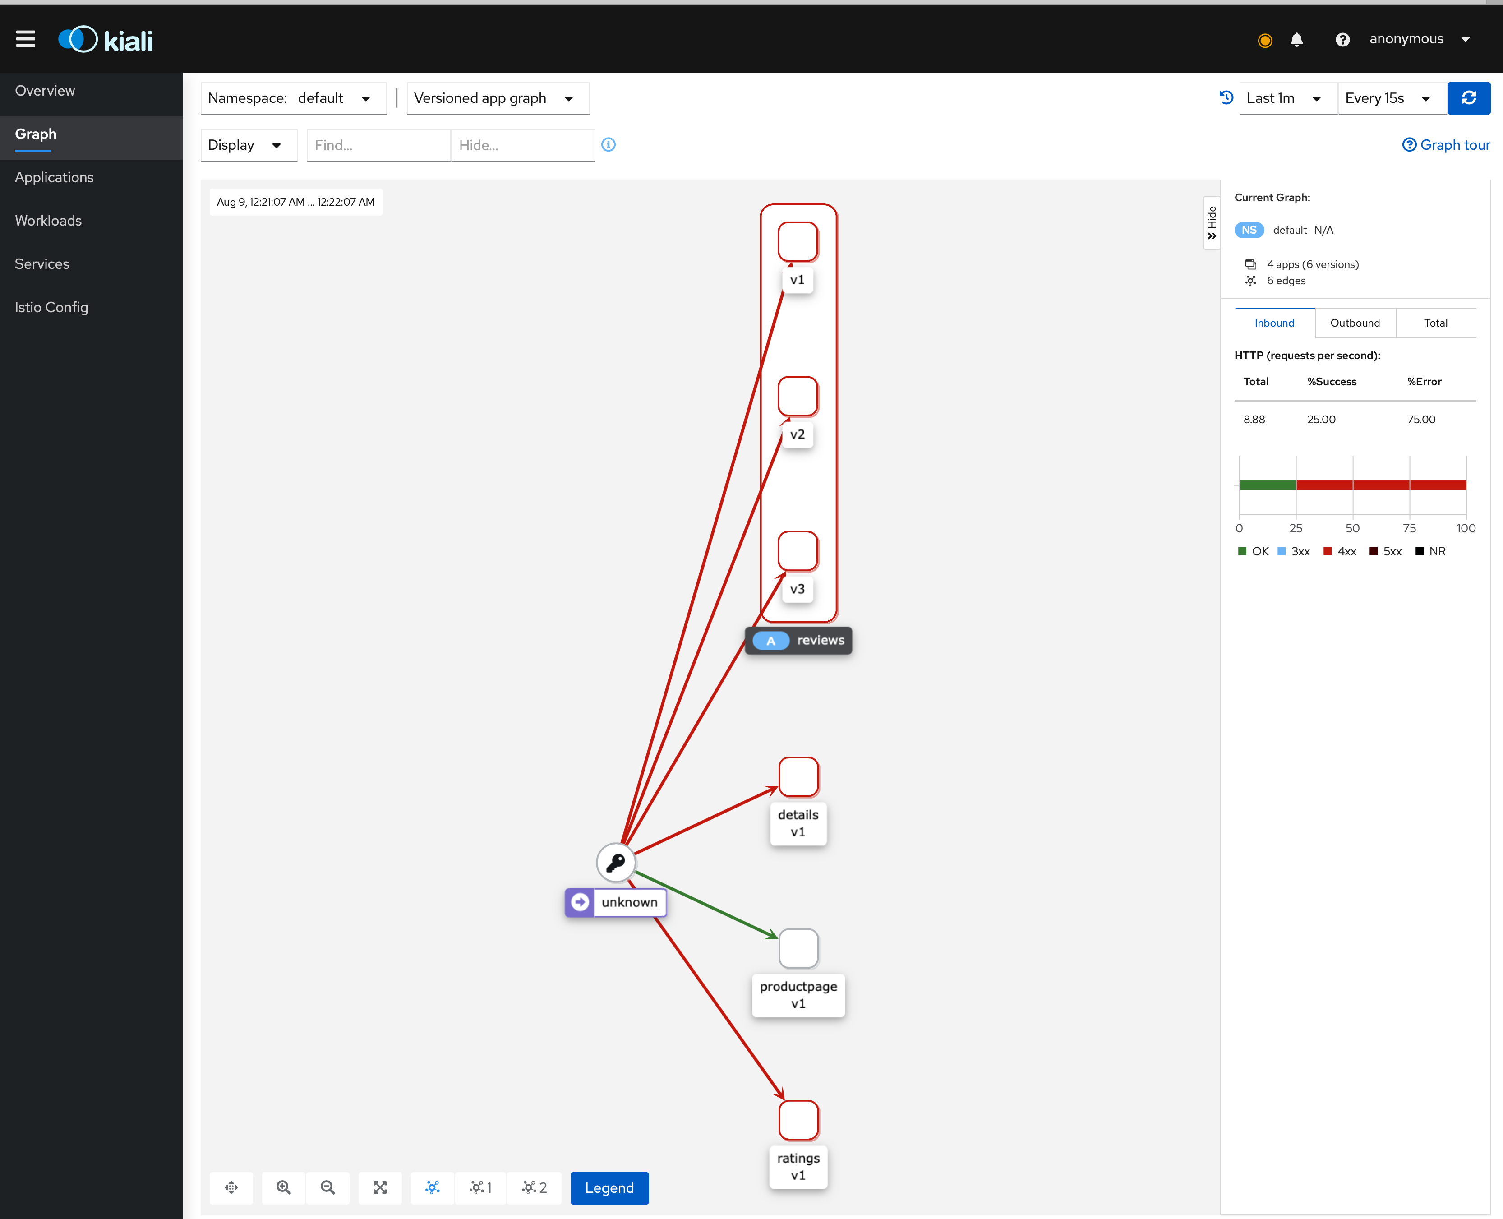Click the replay history icon
This screenshot has height=1219, width=1503.
pyautogui.click(x=1226, y=97)
